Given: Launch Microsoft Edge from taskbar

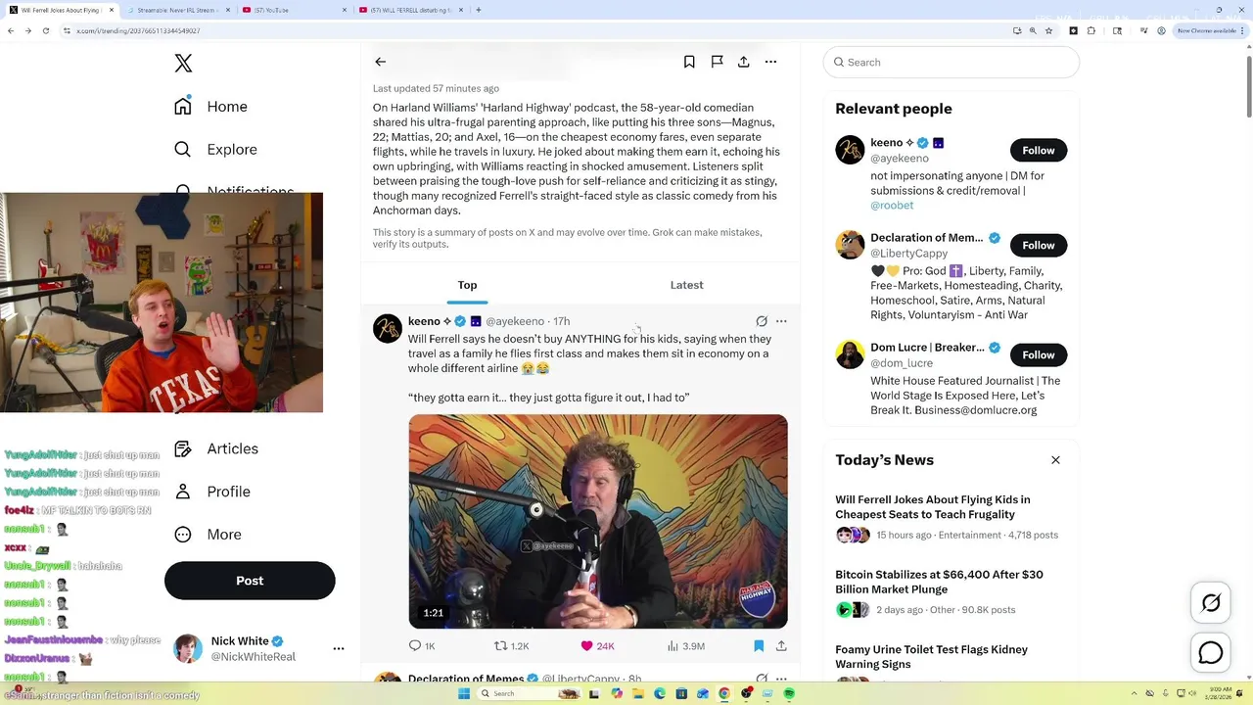Looking at the screenshot, I should [660, 693].
